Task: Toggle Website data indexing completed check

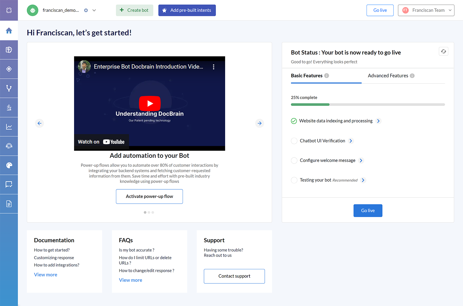Action: click(x=294, y=121)
